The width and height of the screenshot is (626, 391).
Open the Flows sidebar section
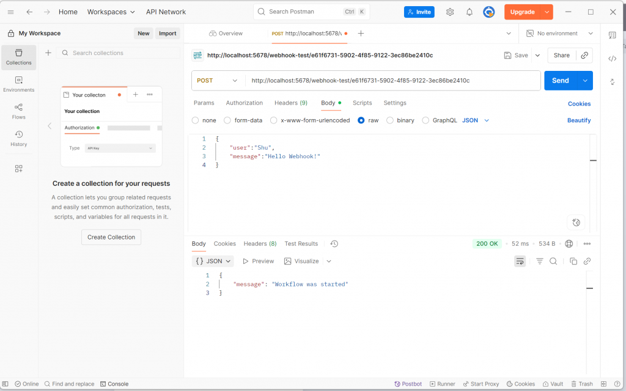click(19, 111)
